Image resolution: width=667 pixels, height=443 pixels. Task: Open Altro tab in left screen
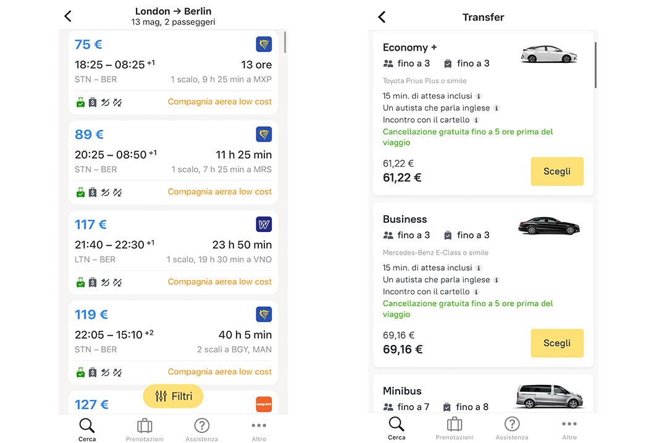[259, 429]
